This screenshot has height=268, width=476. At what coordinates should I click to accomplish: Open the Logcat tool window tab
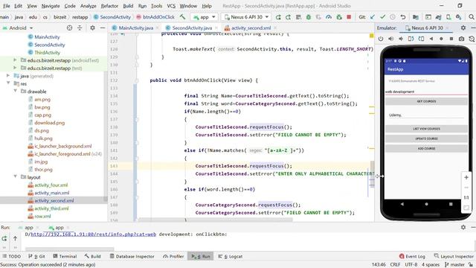[231, 256]
